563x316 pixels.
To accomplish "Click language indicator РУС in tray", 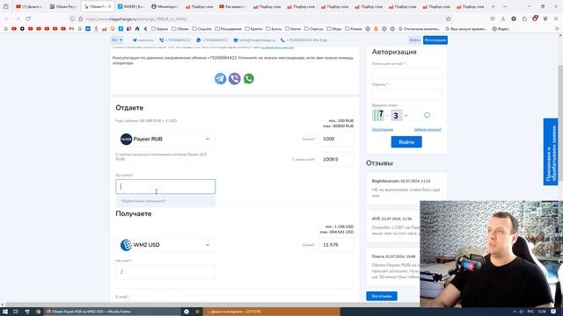I will tap(530, 312).
